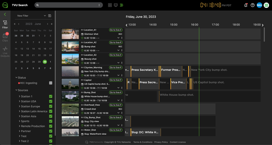Expand the Station Europe tree item
This screenshot has width=272, height=145.
(20, 106)
